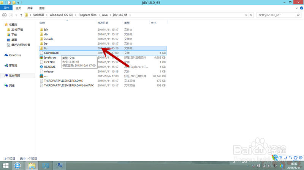Select the LICENSE file icon
Image resolution: width=304 pixels, height=170 pixels.
tap(41, 62)
